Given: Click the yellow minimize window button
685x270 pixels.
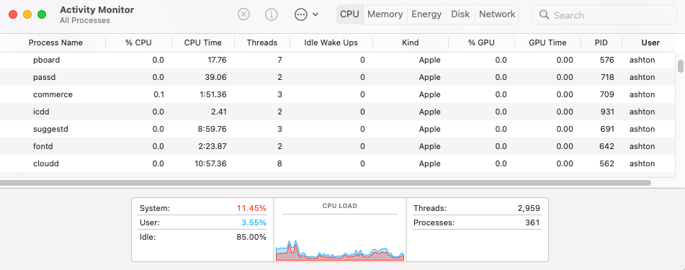Looking at the screenshot, I should (x=27, y=14).
